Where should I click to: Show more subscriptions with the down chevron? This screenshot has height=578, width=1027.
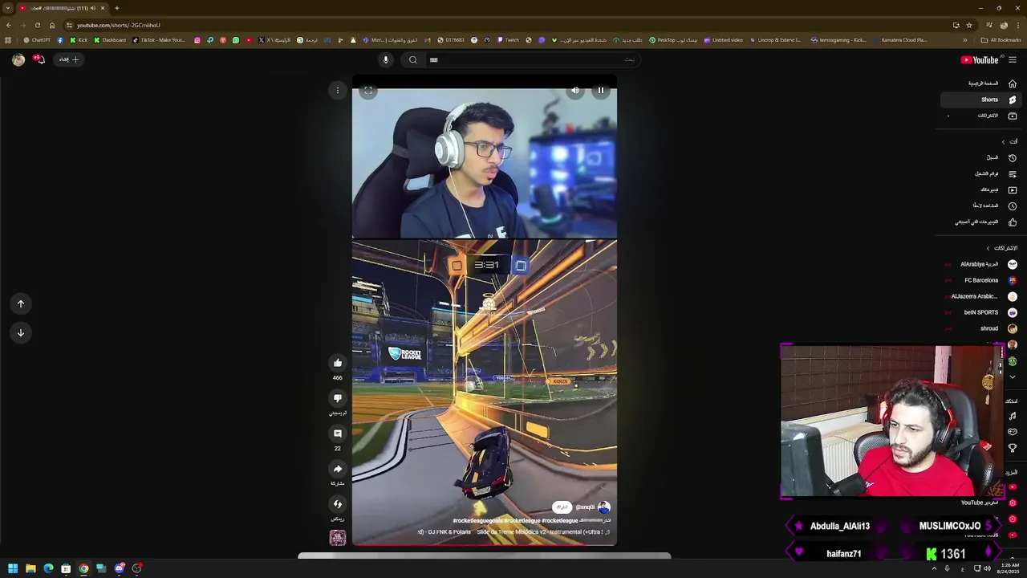[x=1013, y=377]
